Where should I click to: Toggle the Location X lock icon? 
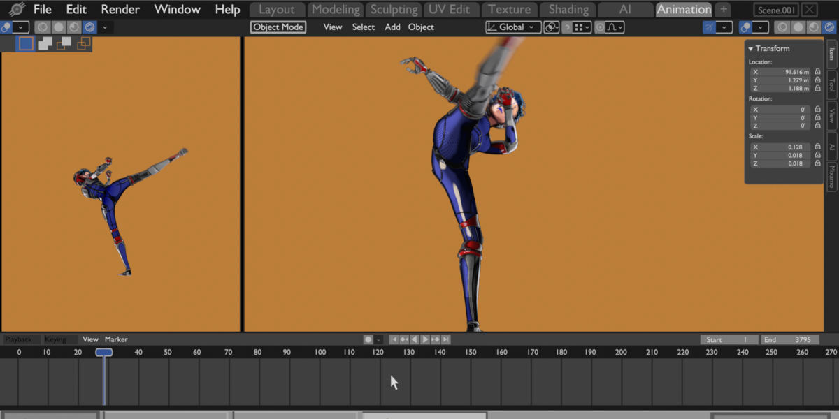(817, 72)
